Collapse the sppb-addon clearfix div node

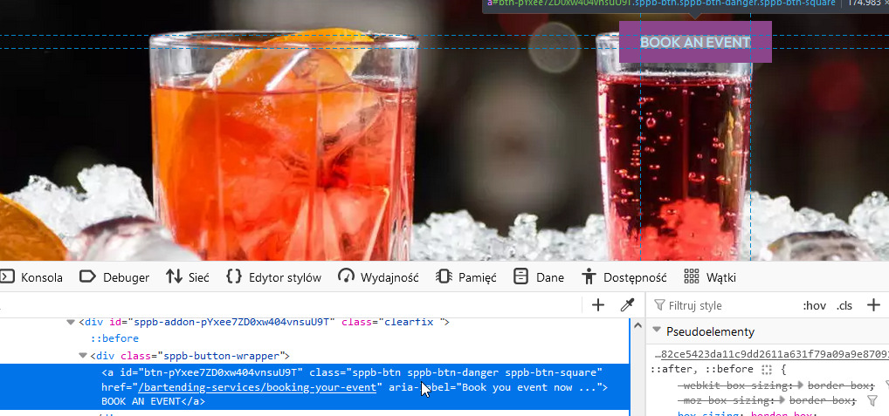(x=71, y=322)
